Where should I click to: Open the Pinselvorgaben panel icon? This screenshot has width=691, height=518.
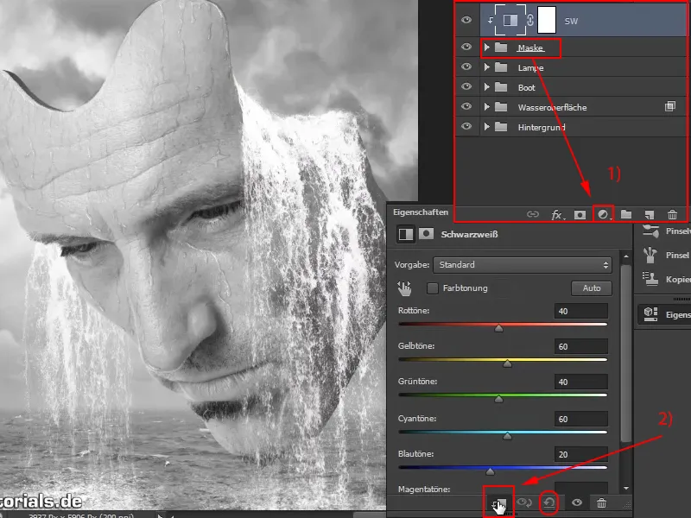click(x=650, y=231)
